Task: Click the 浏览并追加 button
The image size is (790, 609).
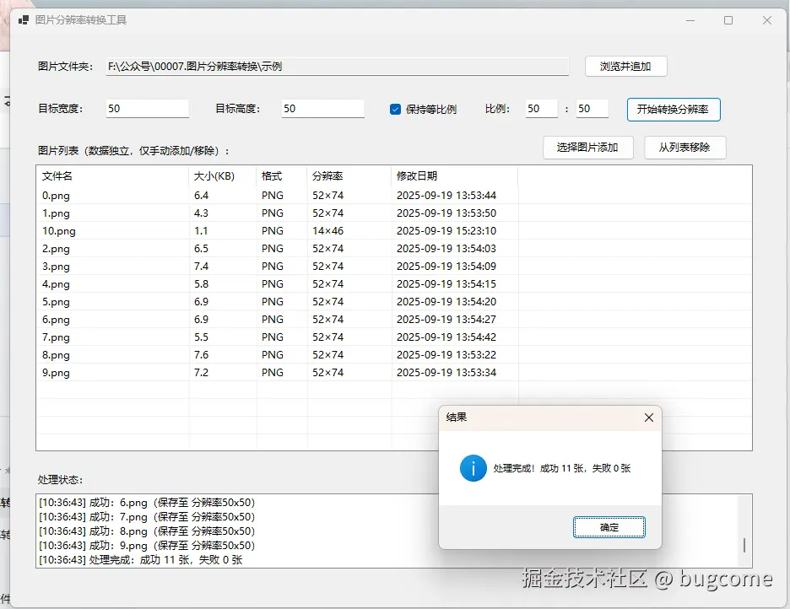Action: click(x=625, y=67)
